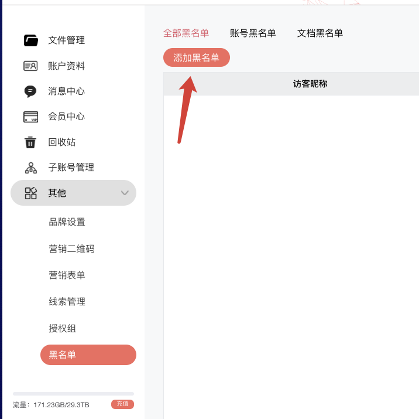This screenshot has width=419, height=419.
Task: Click the traffic usage progress bar
Action: (x=73, y=394)
